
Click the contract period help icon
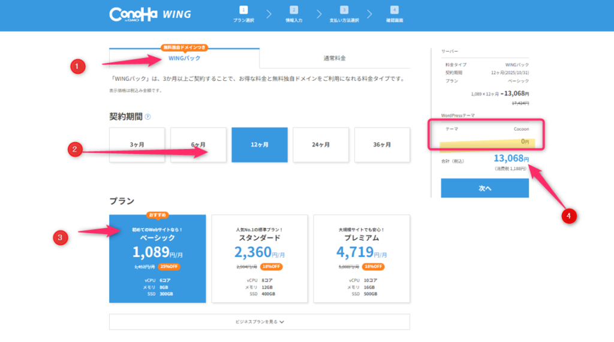click(x=148, y=117)
